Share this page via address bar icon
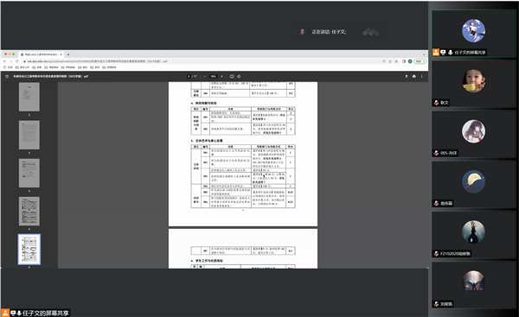 390,61
